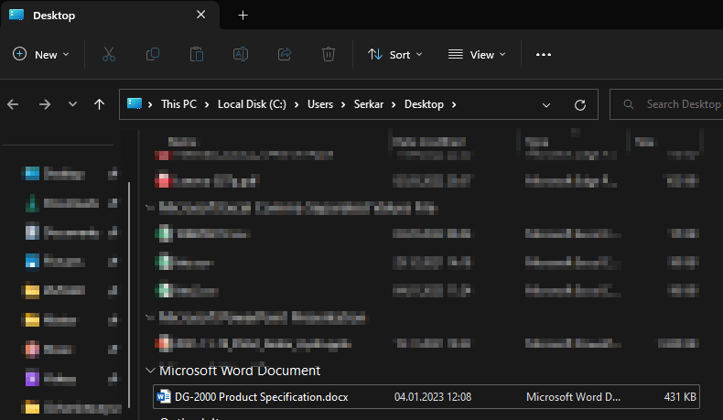Image resolution: width=723 pixels, height=420 pixels.
Task: Close the Desktop tab
Action: [201, 15]
